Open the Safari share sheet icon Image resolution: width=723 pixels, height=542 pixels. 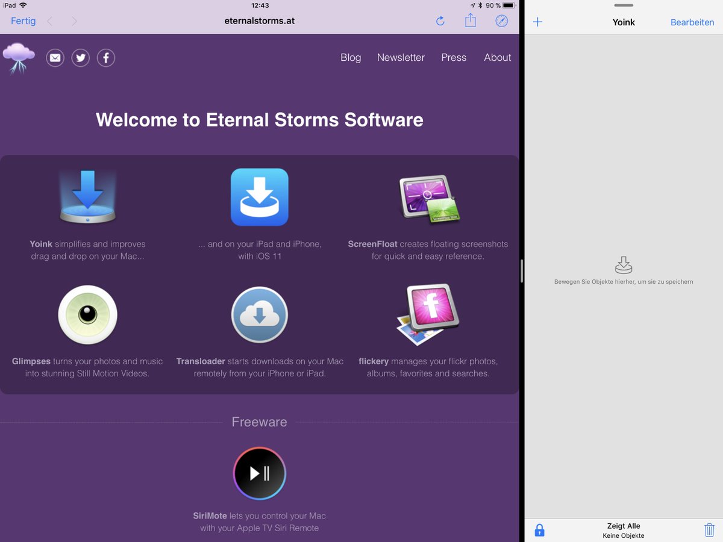coord(471,20)
